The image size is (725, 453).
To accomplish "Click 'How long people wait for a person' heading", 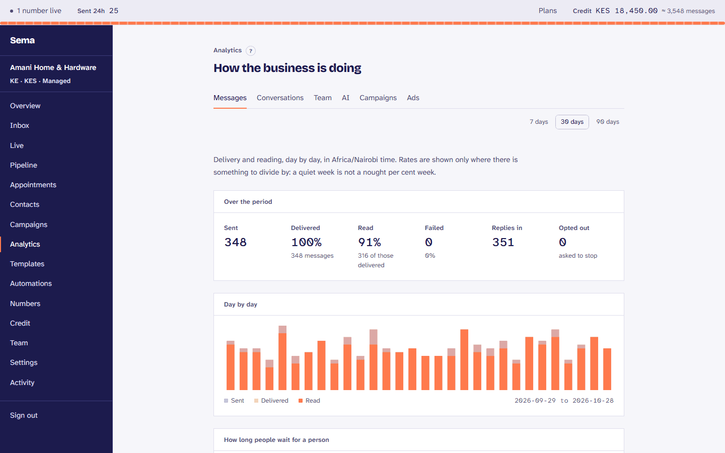I will tap(276, 440).
